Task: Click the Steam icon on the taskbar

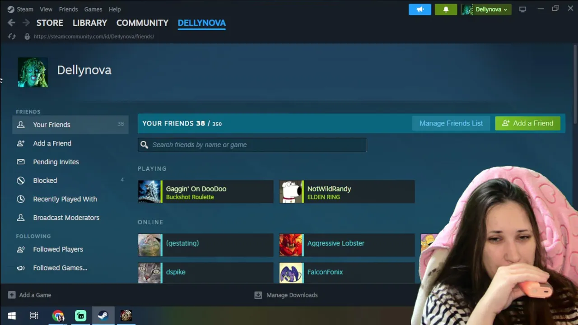Action: point(103,316)
